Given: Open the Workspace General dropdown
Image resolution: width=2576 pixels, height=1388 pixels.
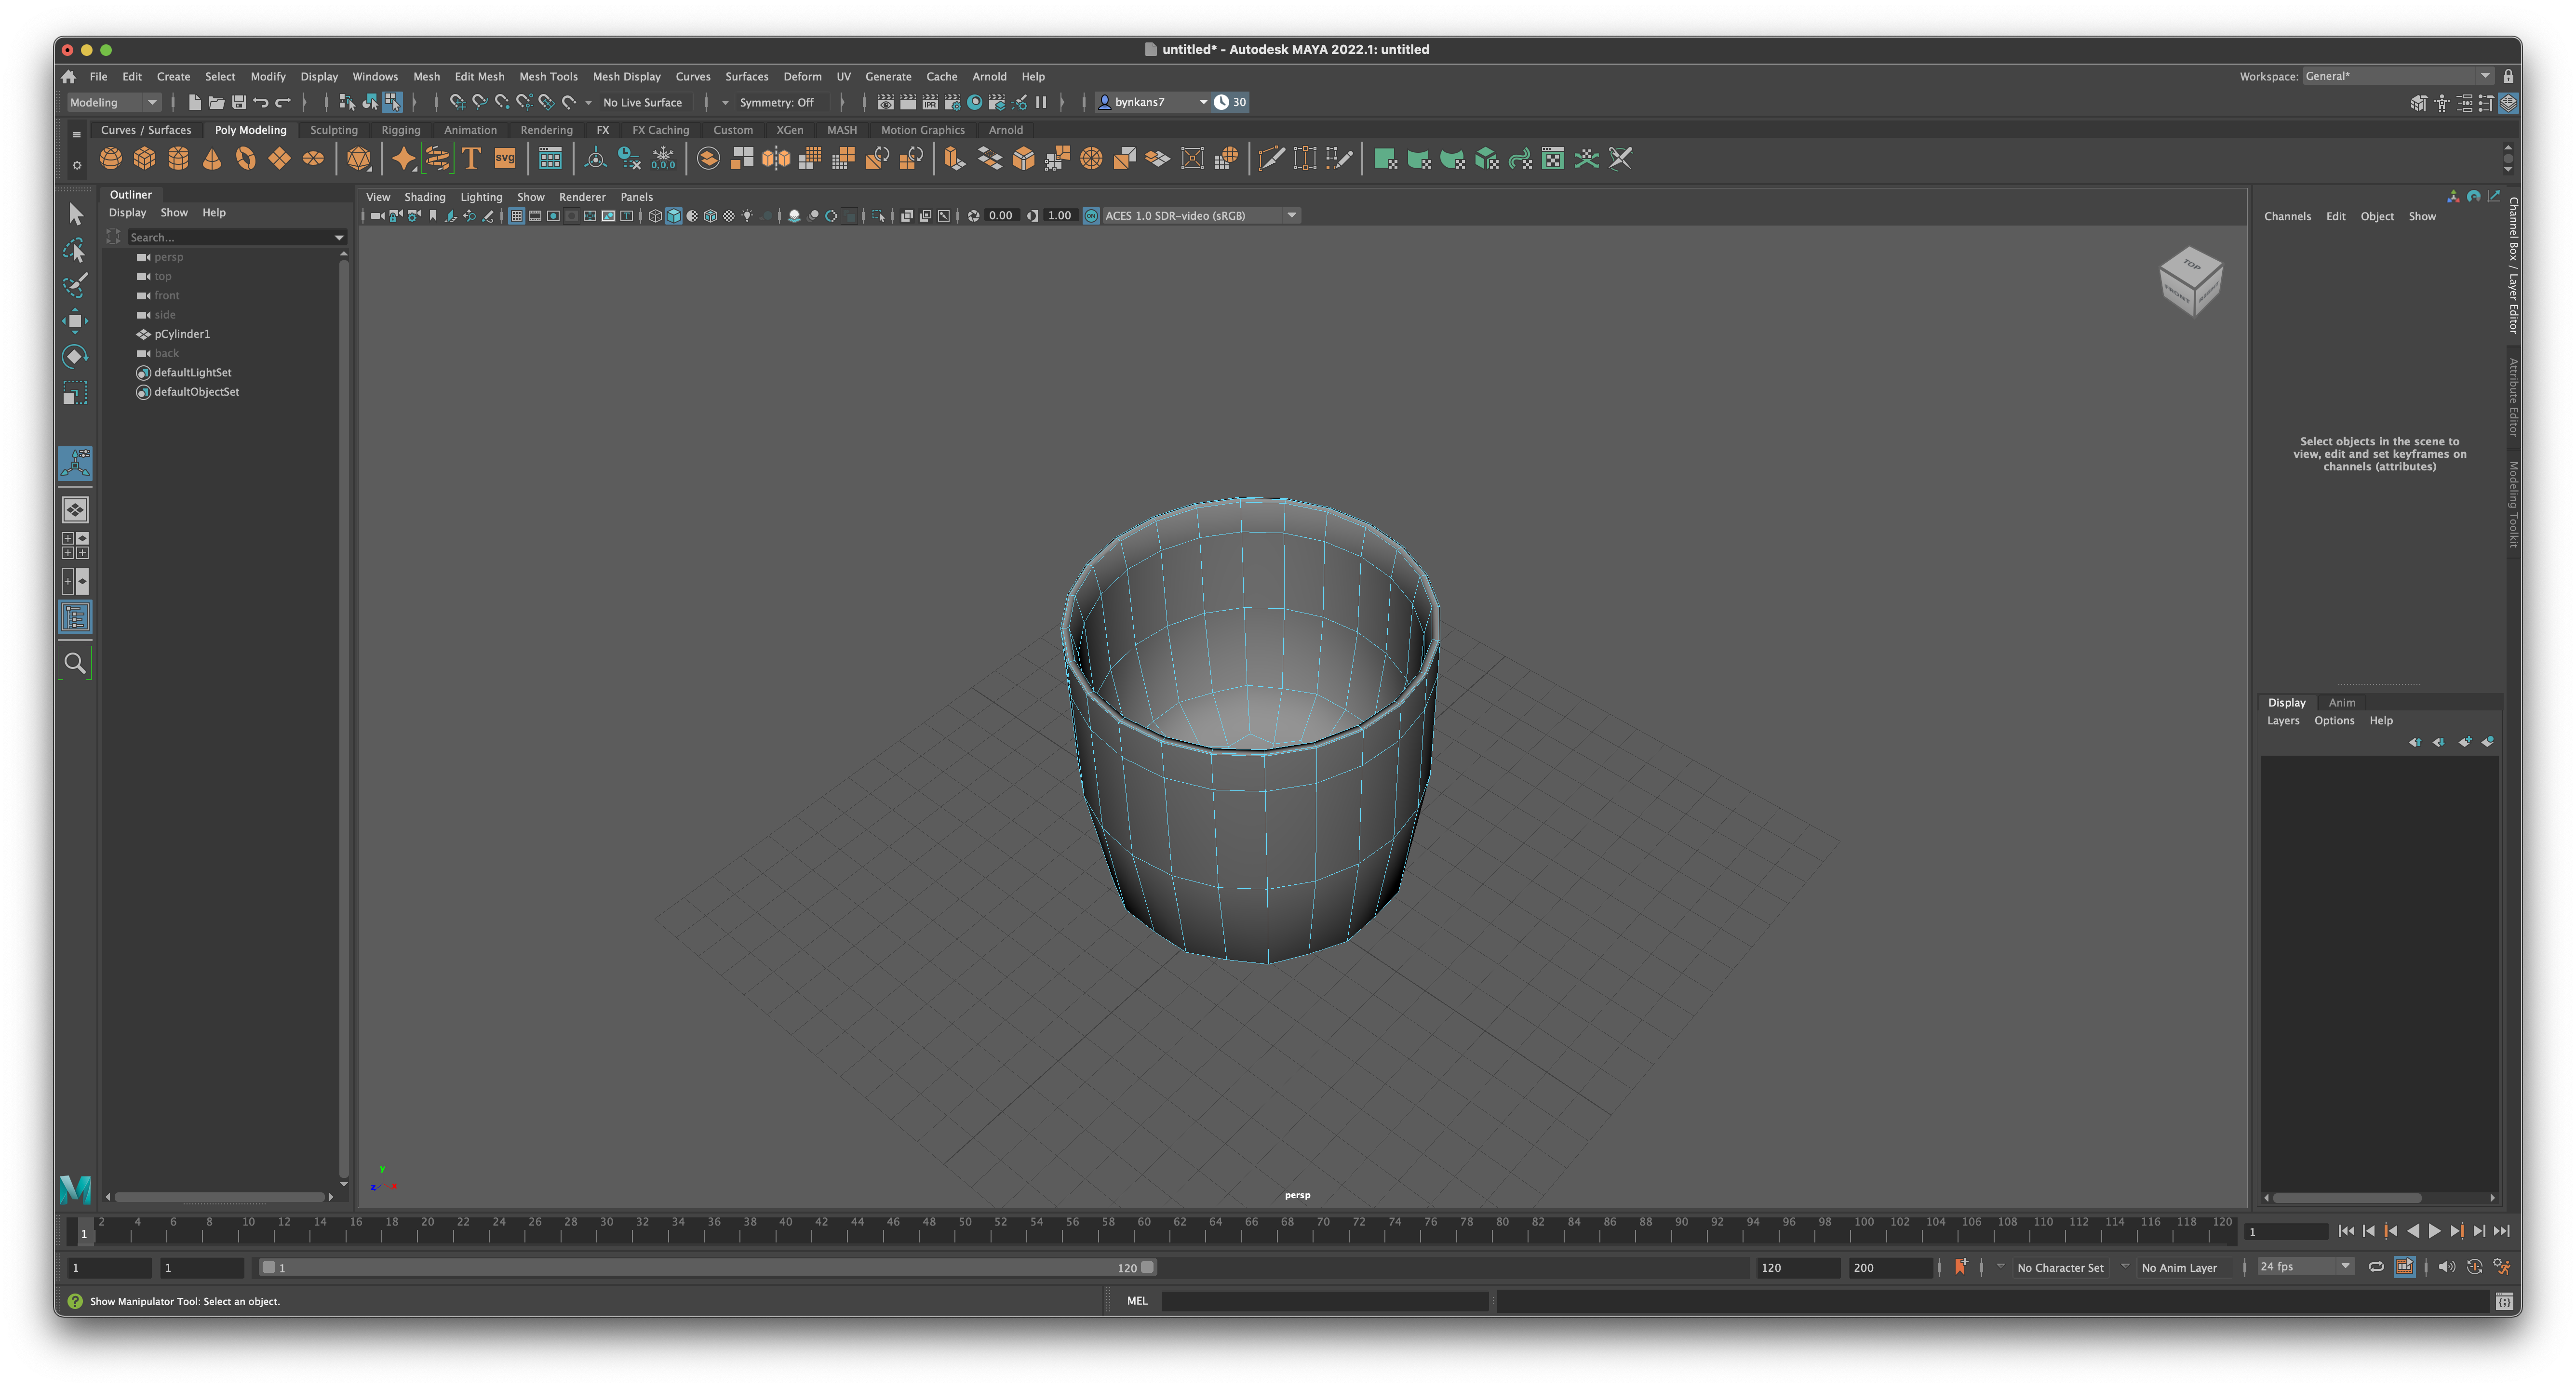Looking at the screenshot, I should coord(2397,76).
